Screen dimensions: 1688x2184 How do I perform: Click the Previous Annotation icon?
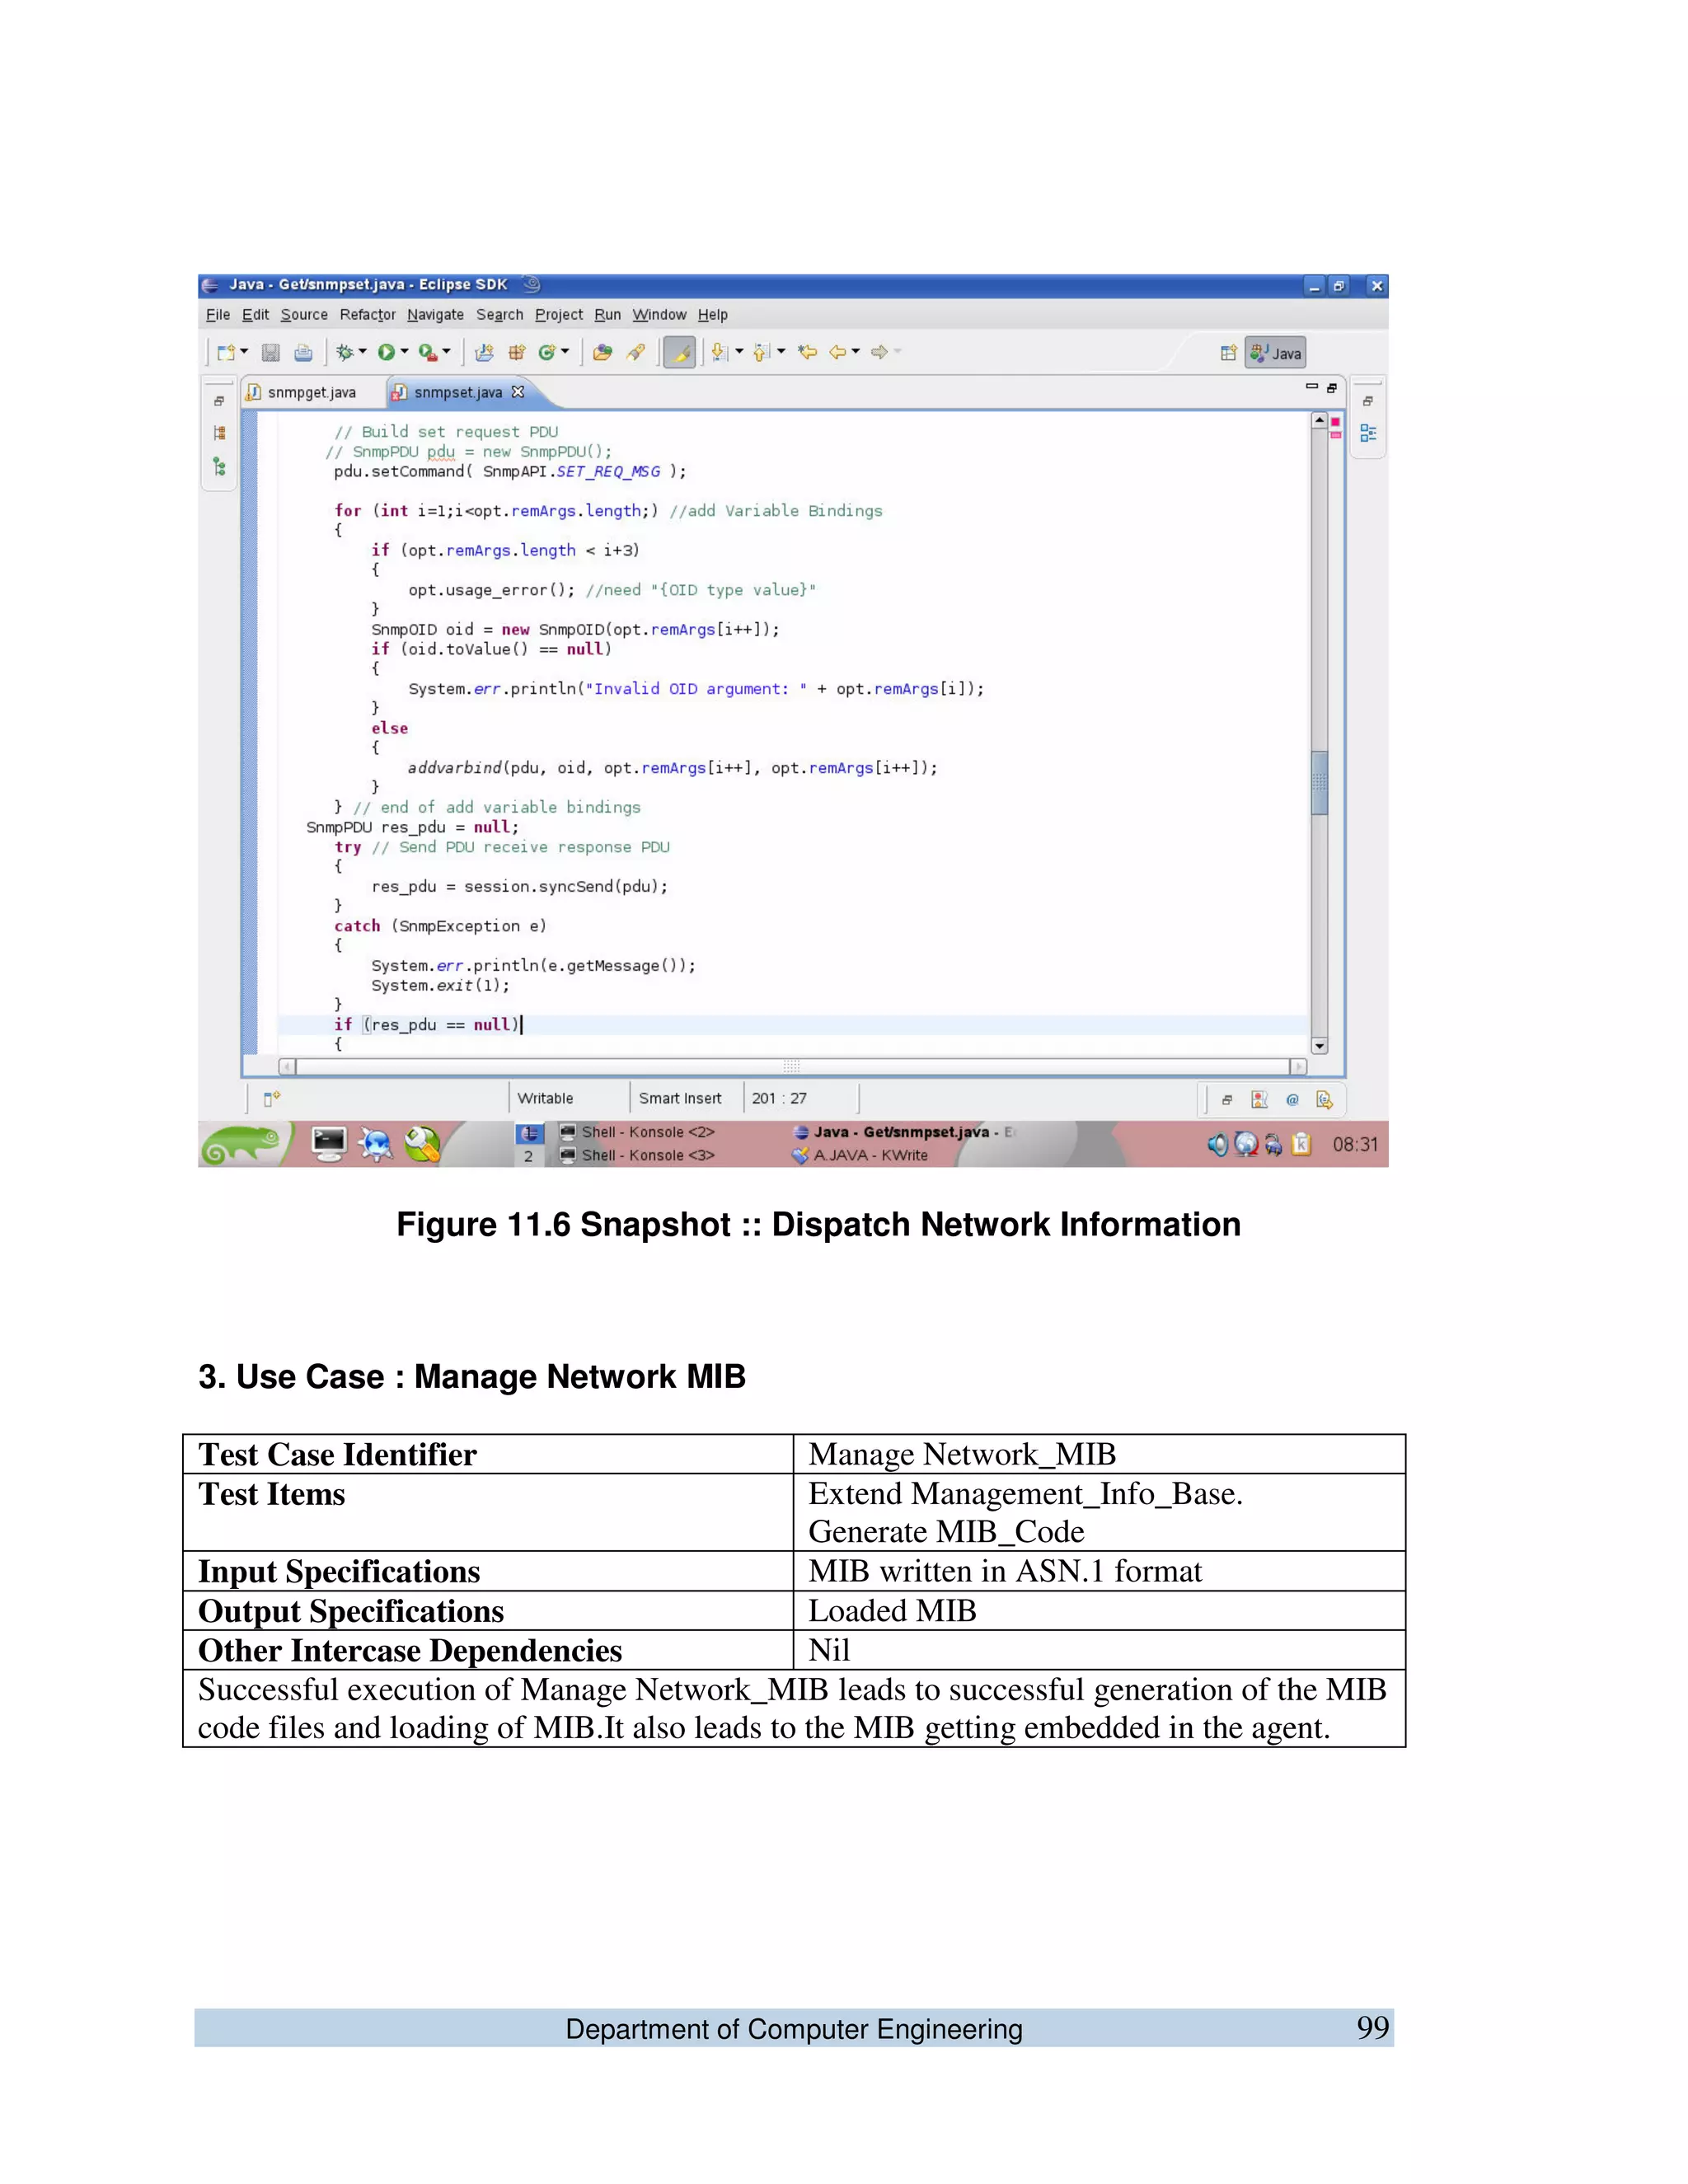pyautogui.click(x=761, y=352)
